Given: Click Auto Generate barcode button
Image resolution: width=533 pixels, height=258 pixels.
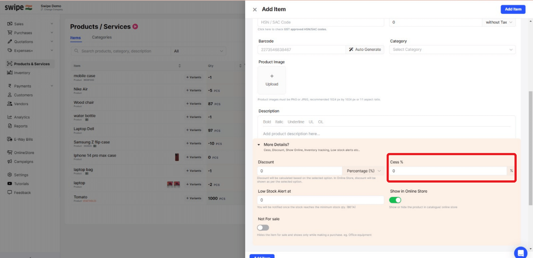Looking at the screenshot, I should click(365, 49).
